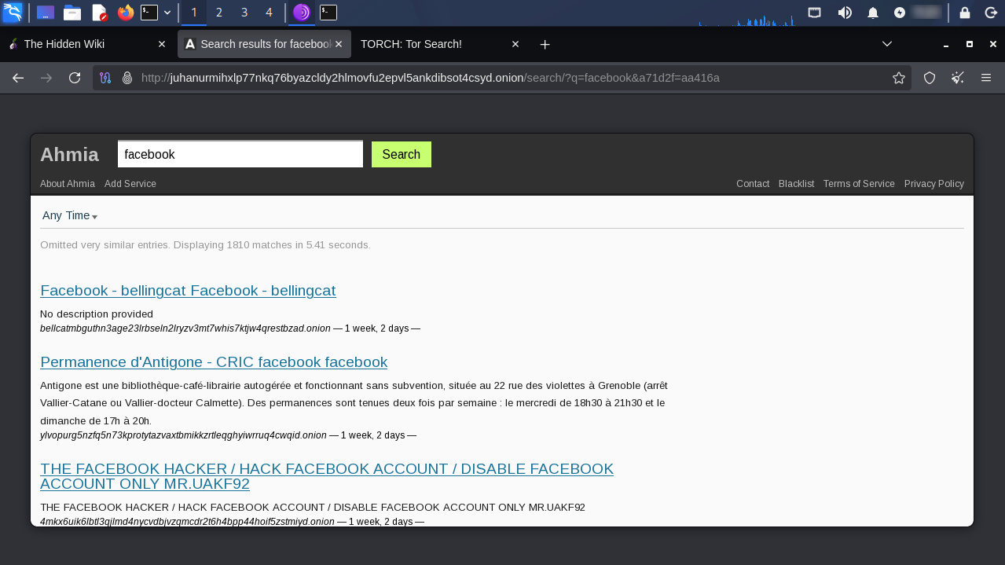Click the volume icon in system tray

(x=845, y=13)
